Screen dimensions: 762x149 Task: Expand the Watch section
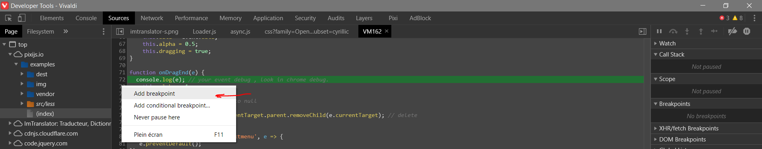[x=667, y=43]
